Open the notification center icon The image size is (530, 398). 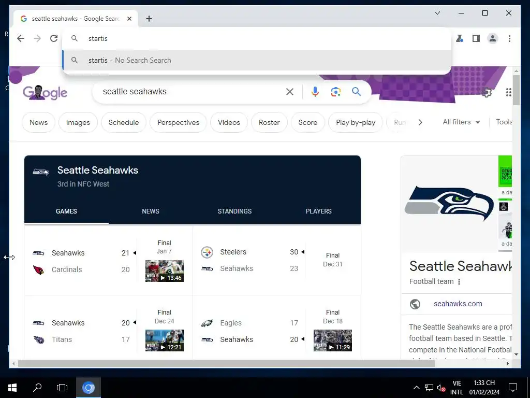coord(513,388)
